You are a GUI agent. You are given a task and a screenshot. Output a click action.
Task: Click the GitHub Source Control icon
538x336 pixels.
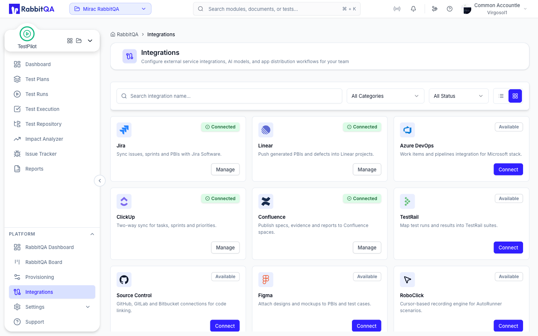pos(124,280)
